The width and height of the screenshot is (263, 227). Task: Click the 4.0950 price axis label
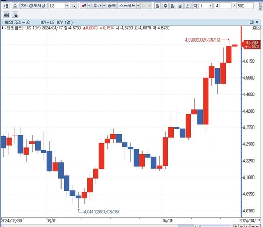coord(248,194)
